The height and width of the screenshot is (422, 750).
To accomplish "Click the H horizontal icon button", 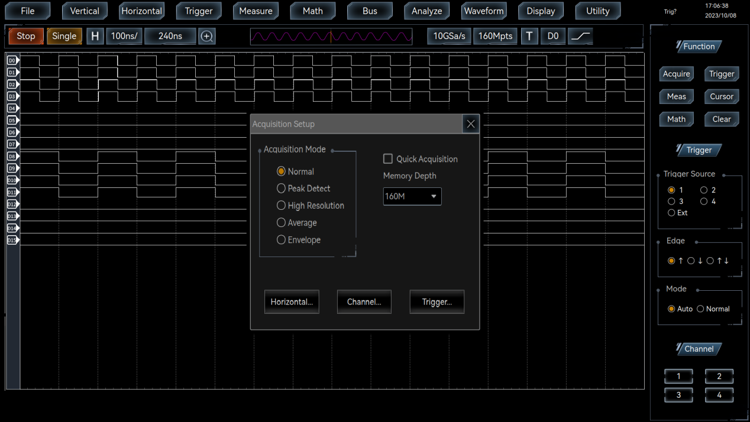I will click(95, 36).
